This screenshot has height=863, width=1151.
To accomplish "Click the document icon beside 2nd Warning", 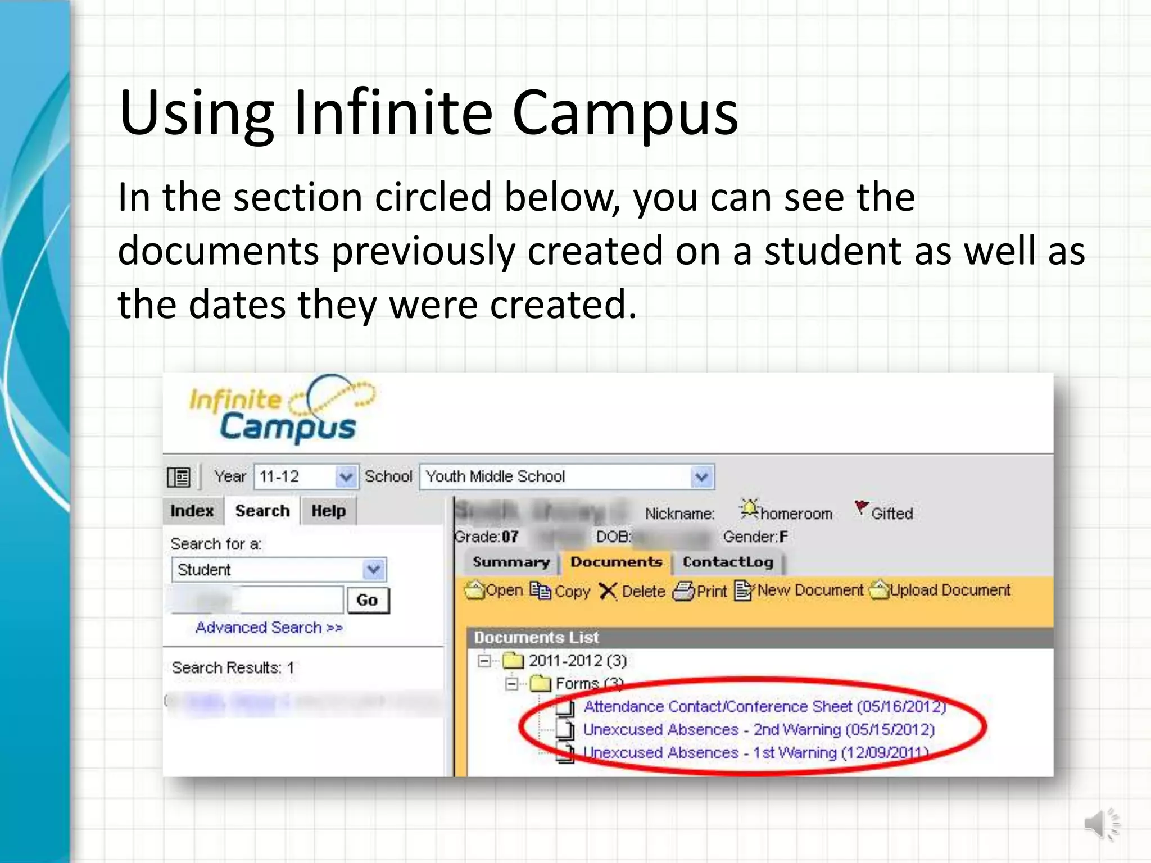I will point(565,730).
